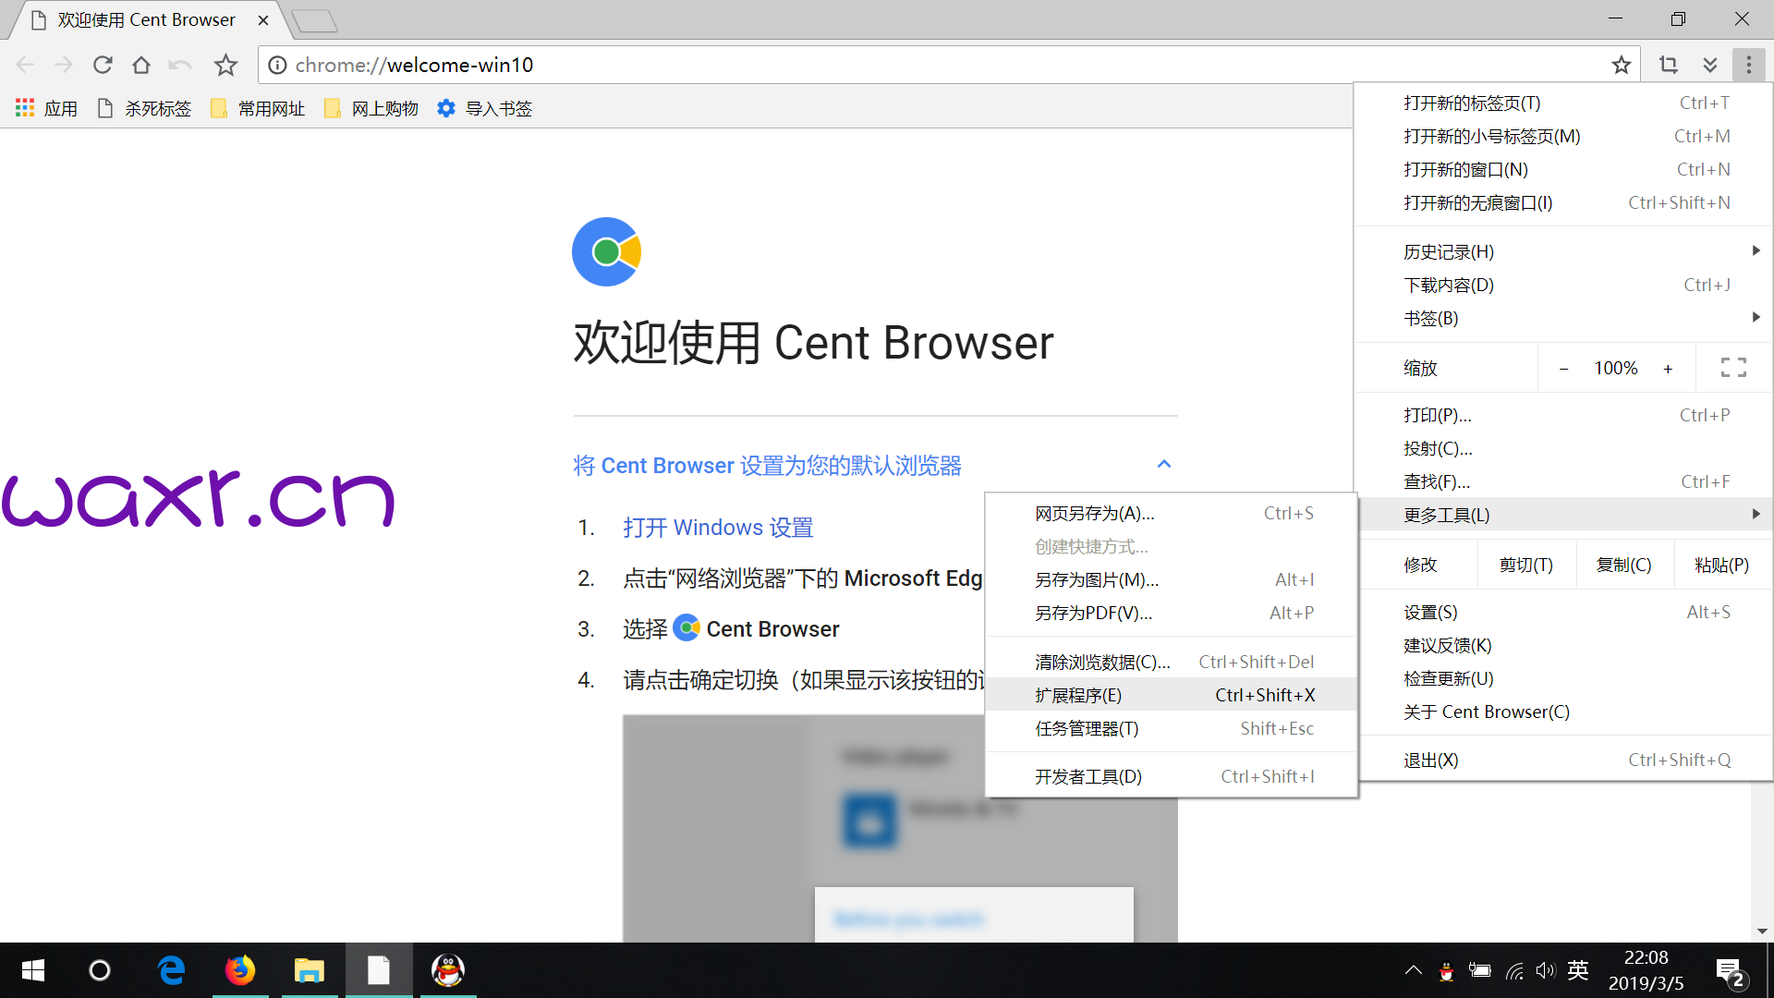Click the volume speaker tray icon

1546,970
